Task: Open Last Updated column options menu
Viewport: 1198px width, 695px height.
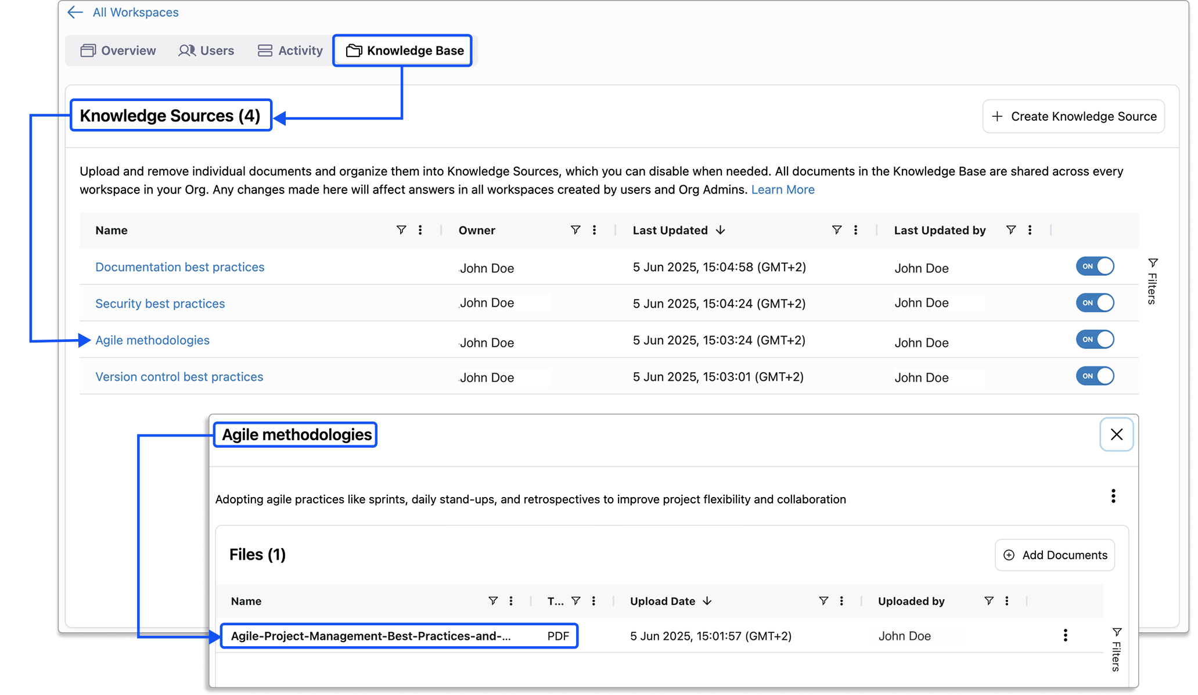Action: click(855, 230)
